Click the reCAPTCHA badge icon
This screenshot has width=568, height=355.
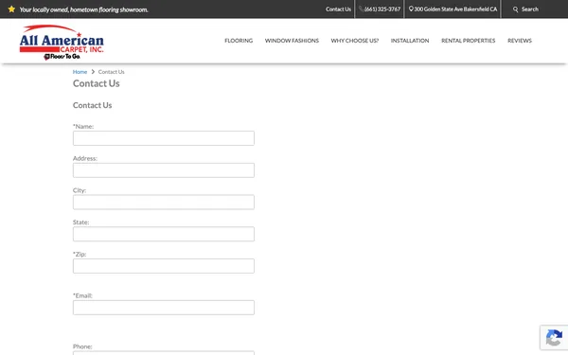[x=554, y=338]
